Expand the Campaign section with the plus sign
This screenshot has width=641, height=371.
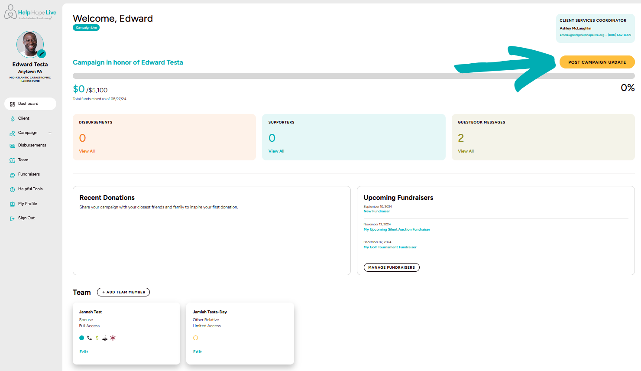[x=50, y=133]
